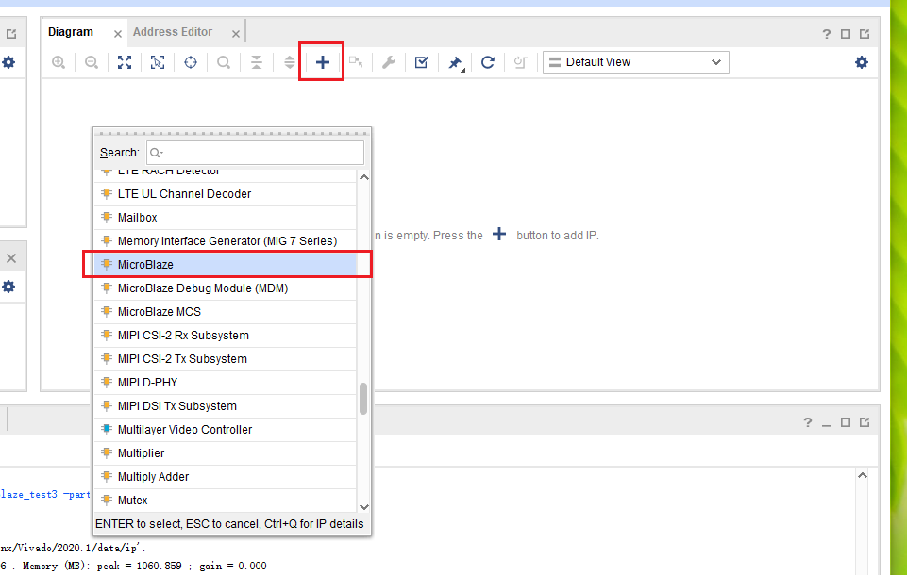Toggle the Expand hierarchy arrows icon

pos(289,61)
